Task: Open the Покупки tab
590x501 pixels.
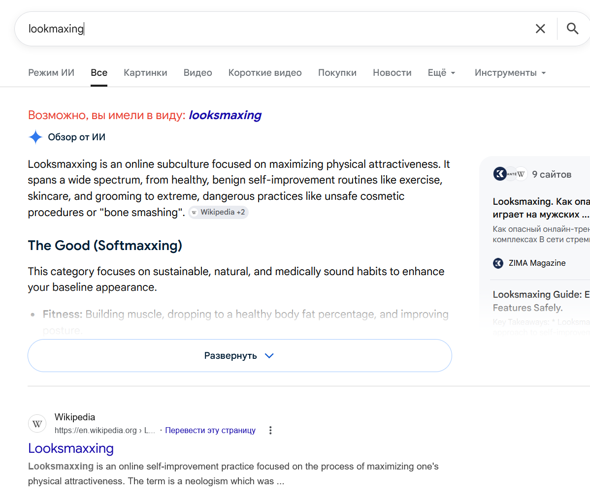Action: (337, 73)
